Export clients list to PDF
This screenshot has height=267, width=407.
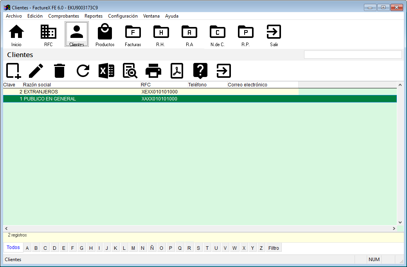pyautogui.click(x=177, y=70)
